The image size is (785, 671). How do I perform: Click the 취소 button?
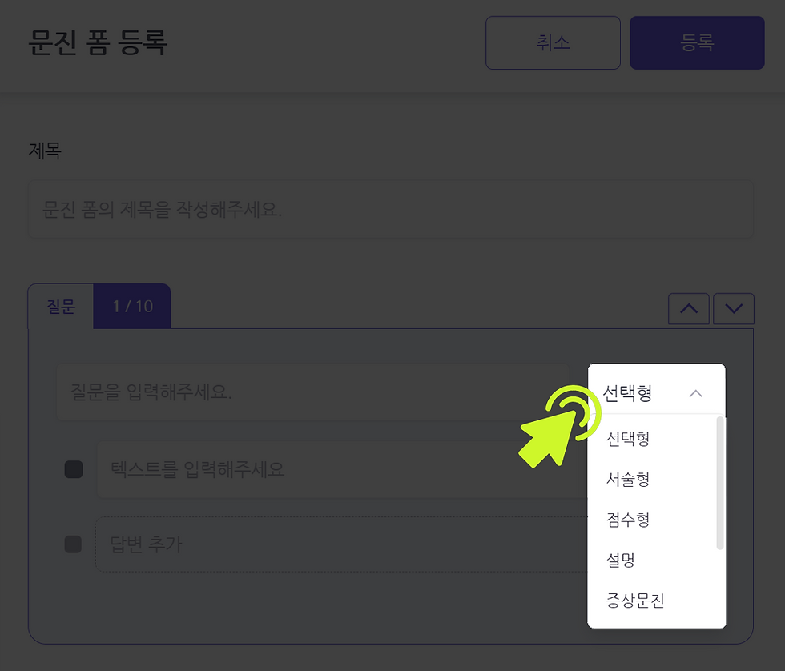pyautogui.click(x=553, y=42)
